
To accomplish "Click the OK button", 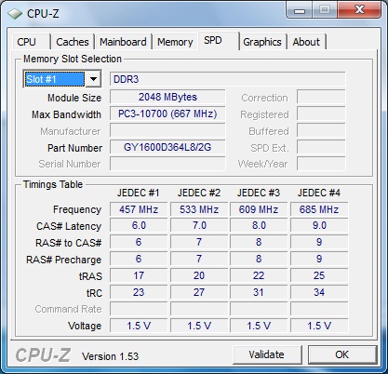I will pyautogui.click(x=342, y=354).
